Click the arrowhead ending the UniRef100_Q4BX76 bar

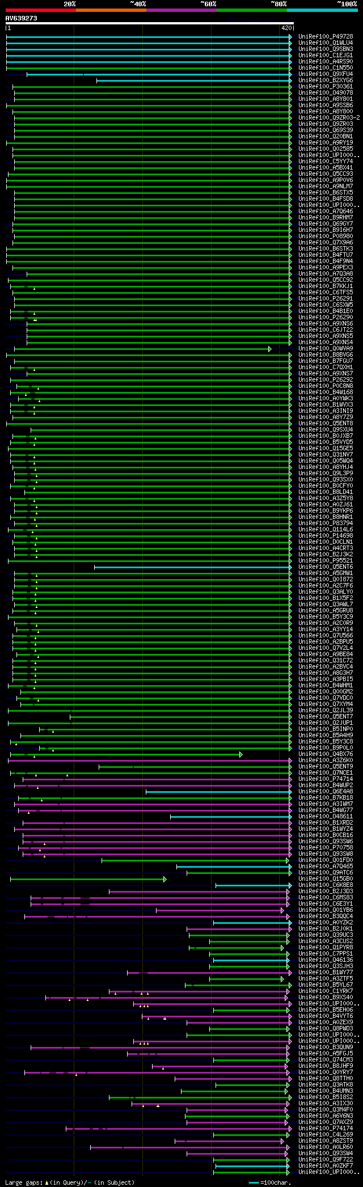(241, 754)
